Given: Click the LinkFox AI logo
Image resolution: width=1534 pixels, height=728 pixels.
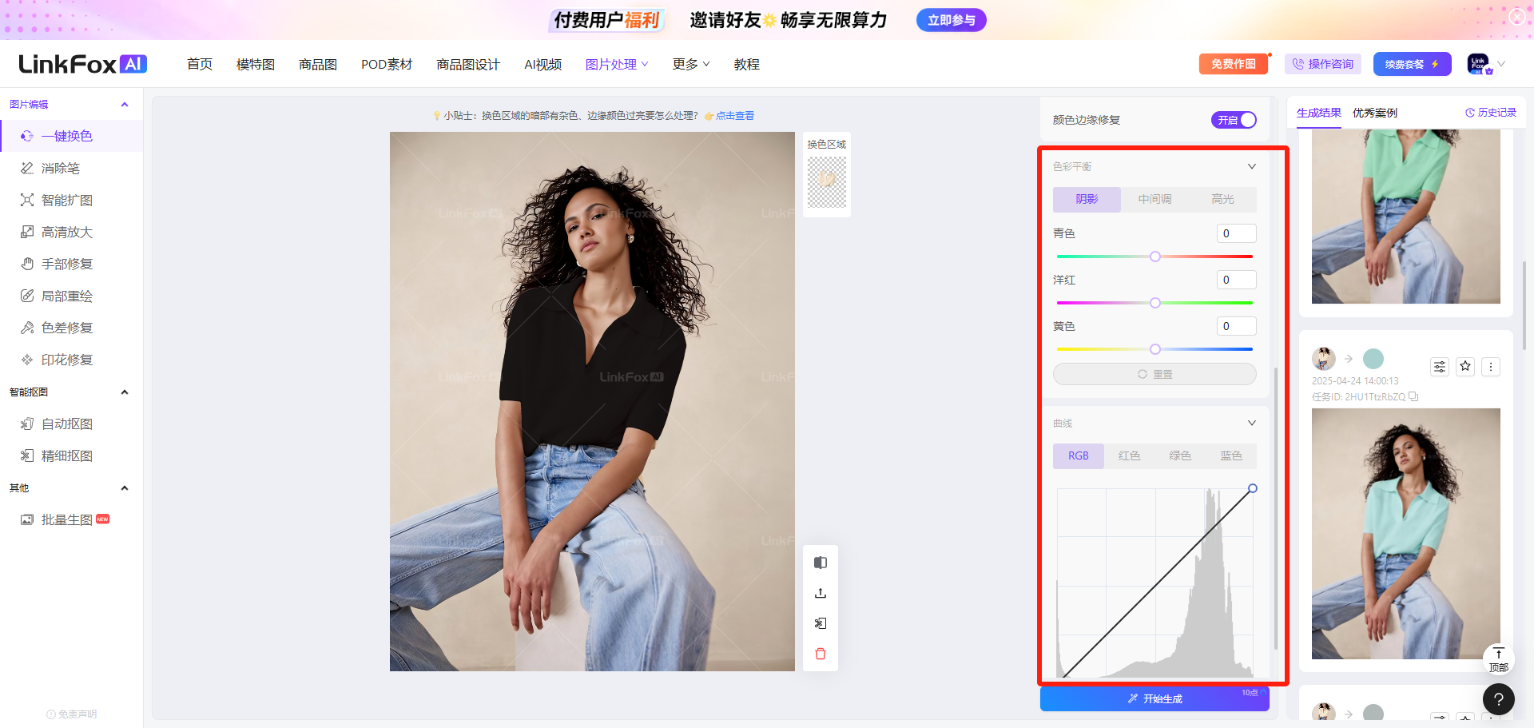Looking at the screenshot, I should pyautogui.click(x=83, y=64).
